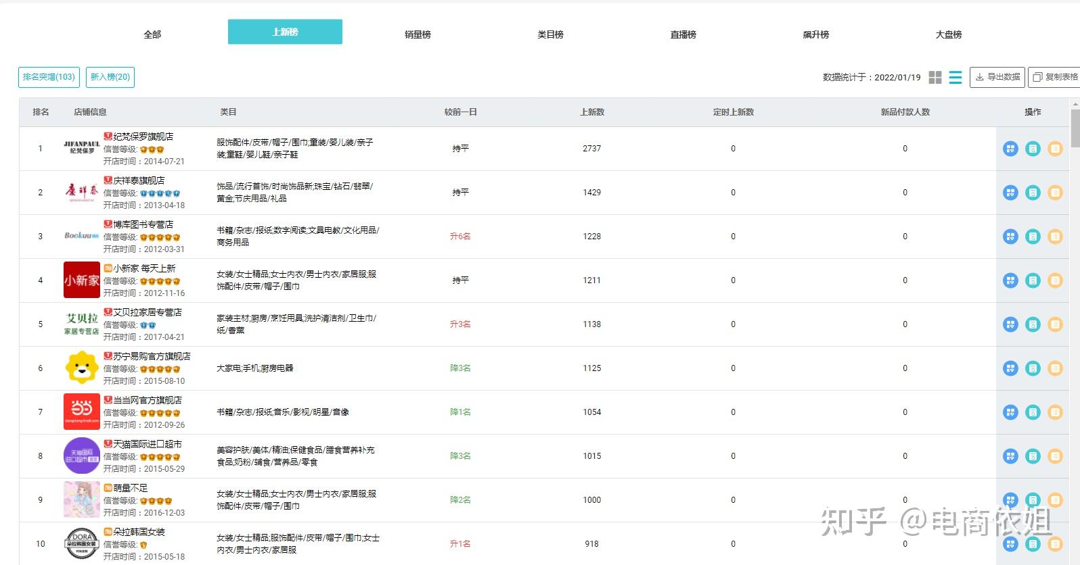
Task: Click the 较前一日 column header
Action: click(x=461, y=112)
